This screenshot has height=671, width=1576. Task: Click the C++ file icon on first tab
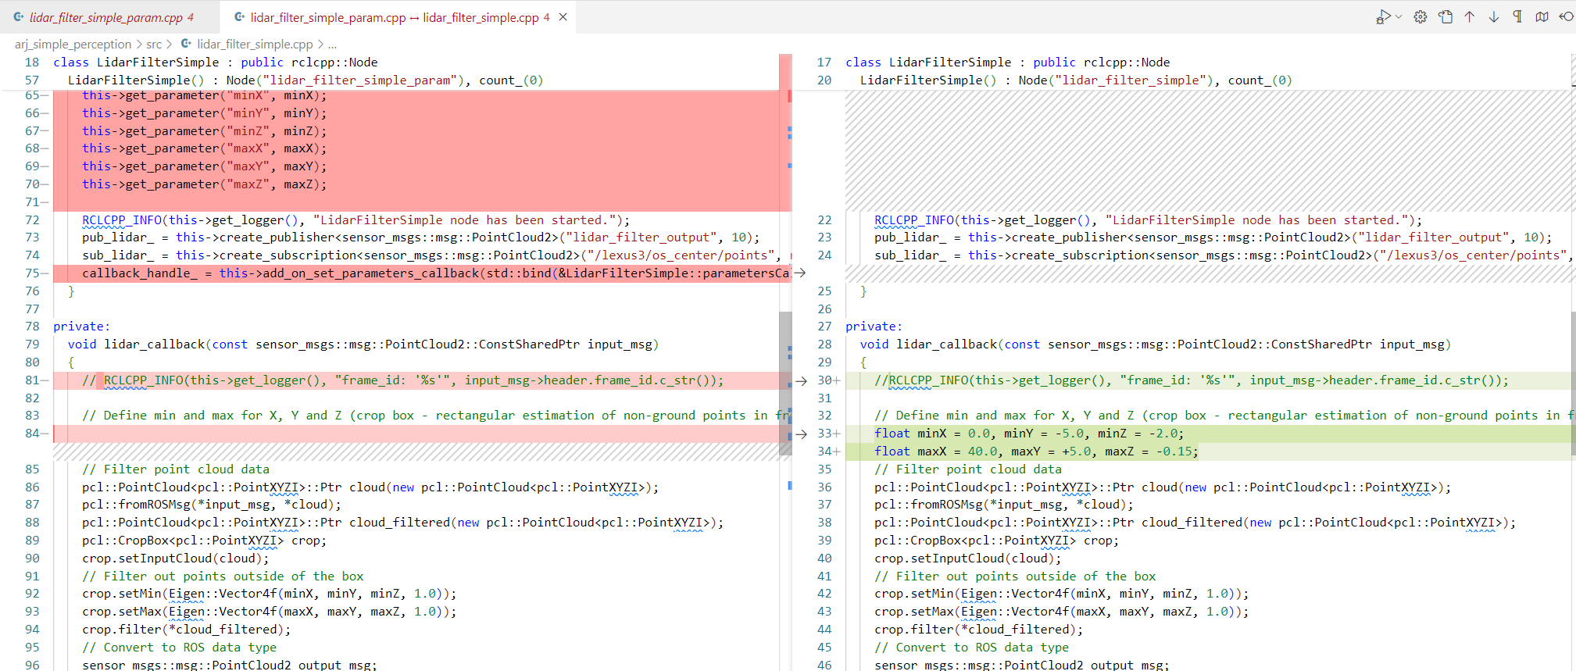point(19,16)
